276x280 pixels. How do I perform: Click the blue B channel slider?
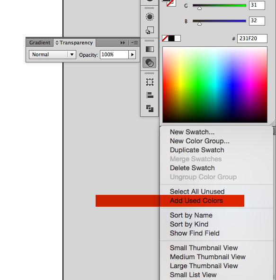[219, 21]
